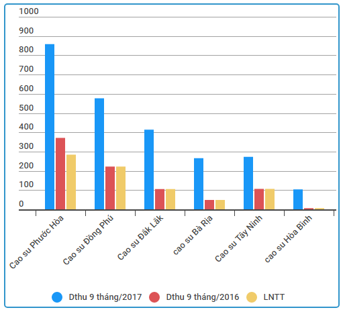Select the red bar for Cao su Đồng Phú
This screenshot has height=312, width=343.
[110, 188]
